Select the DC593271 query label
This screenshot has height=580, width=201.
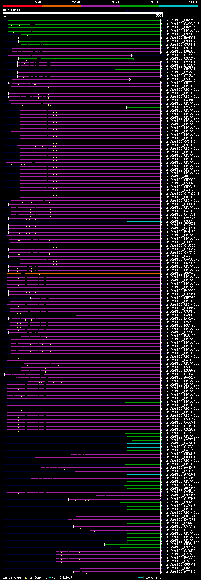click(12, 10)
